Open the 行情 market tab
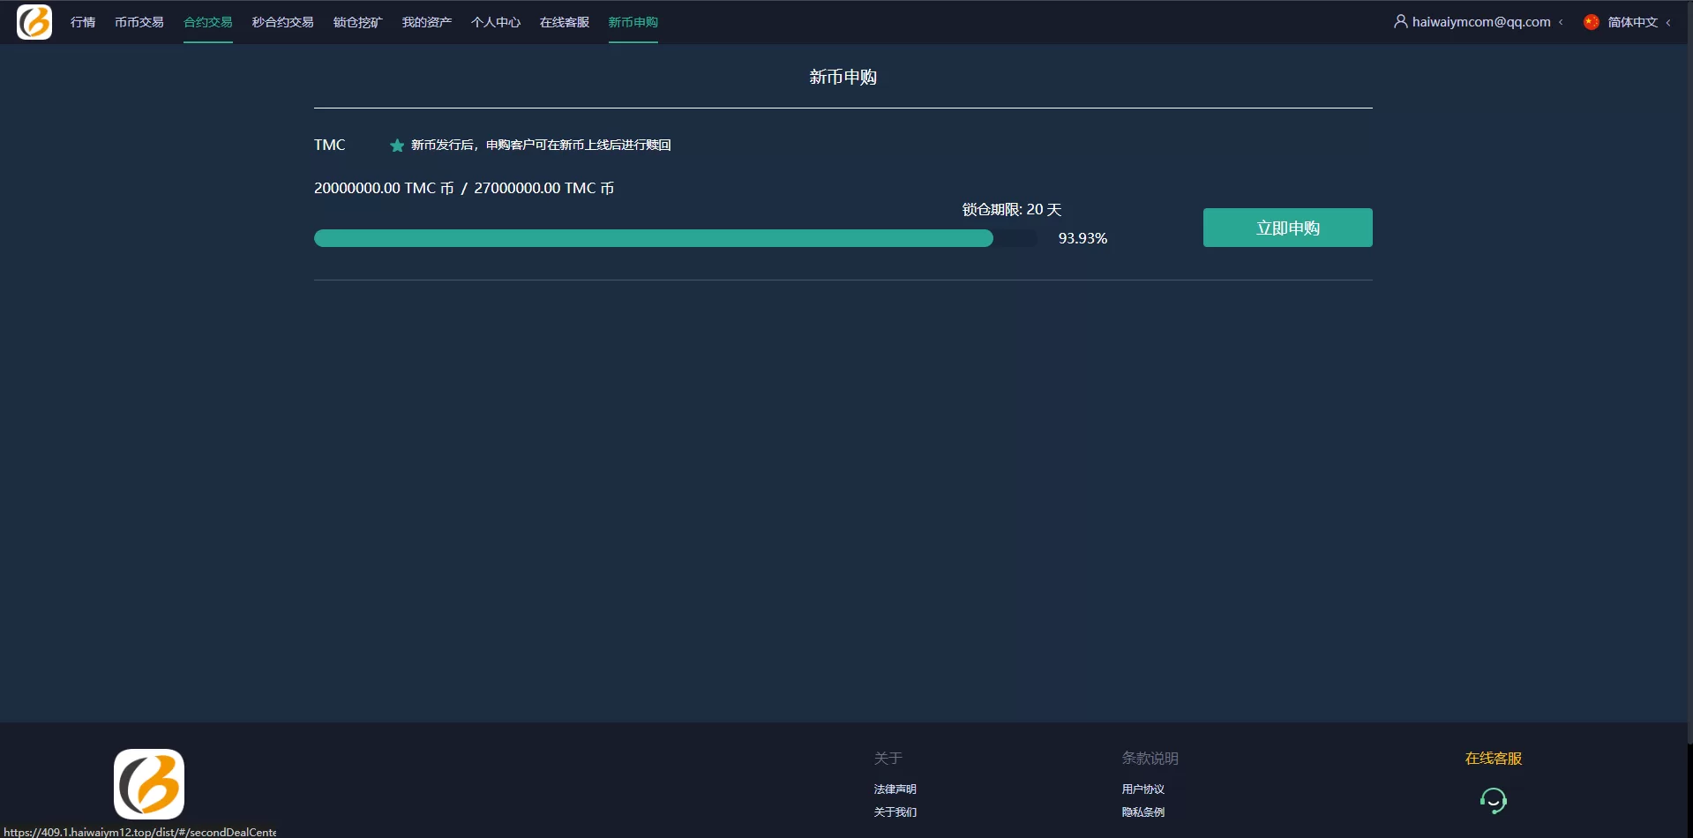This screenshot has width=1693, height=838. coord(83,22)
